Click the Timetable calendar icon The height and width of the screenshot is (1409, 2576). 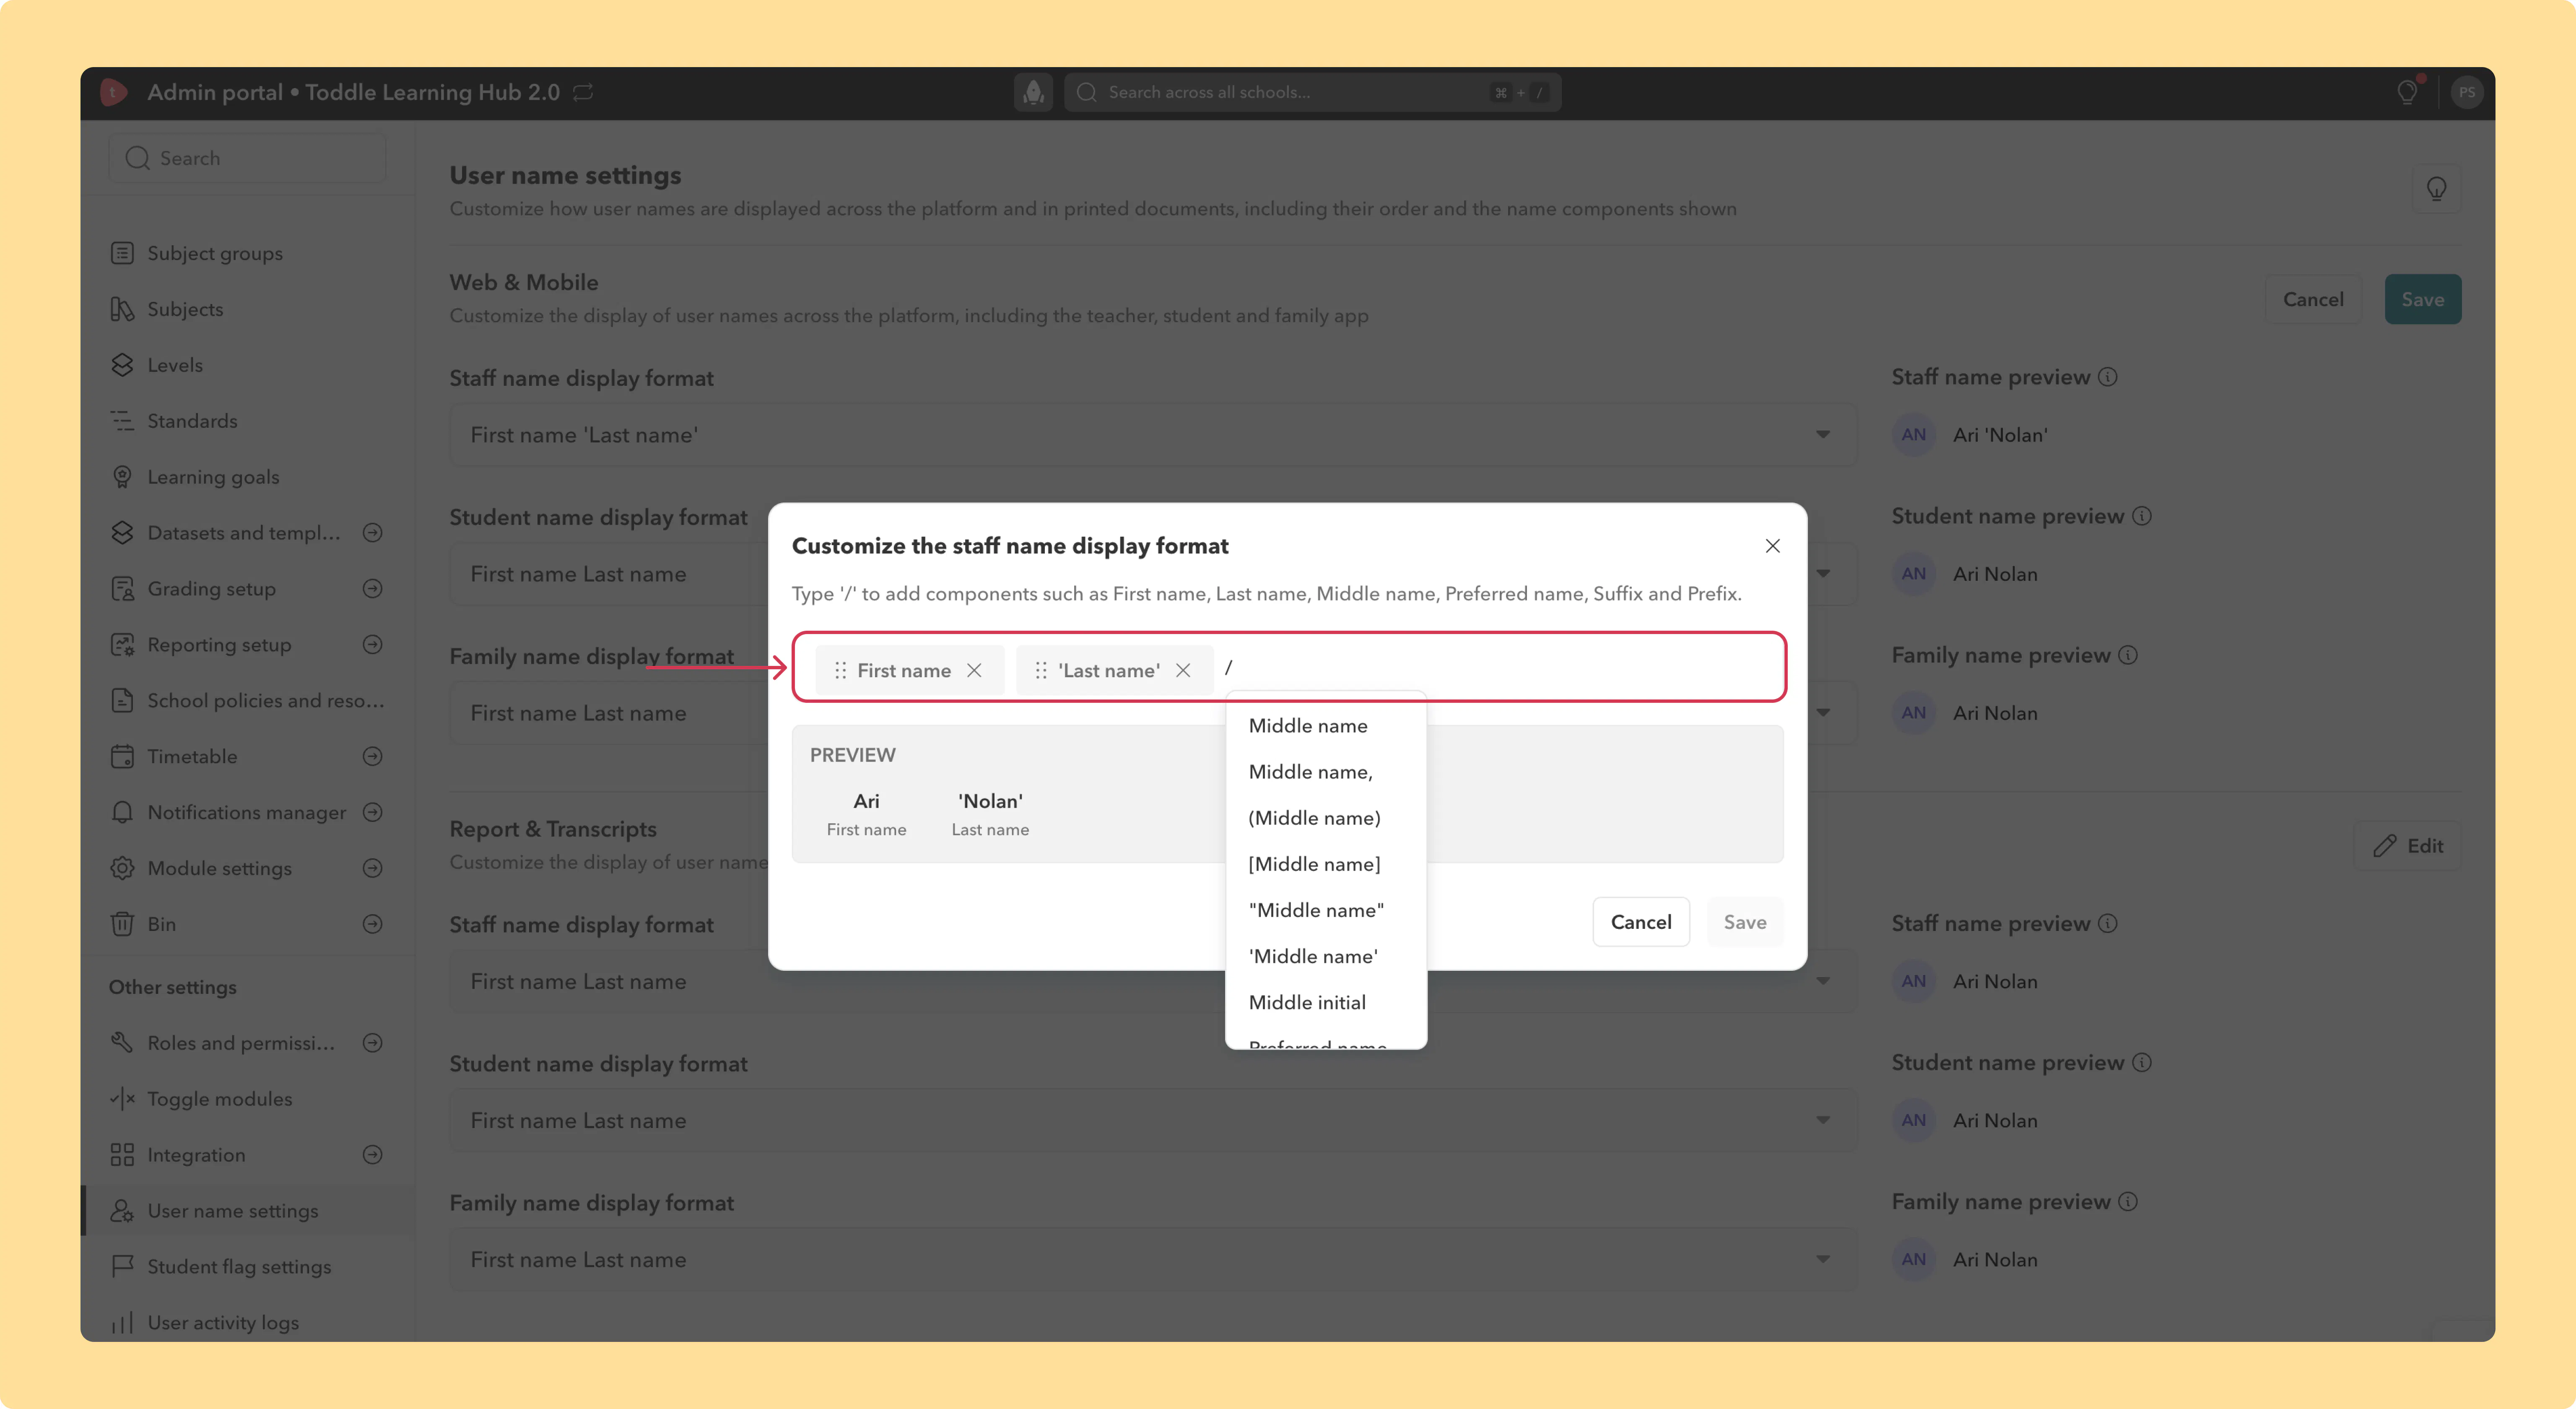pyautogui.click(x=122, y=756)
